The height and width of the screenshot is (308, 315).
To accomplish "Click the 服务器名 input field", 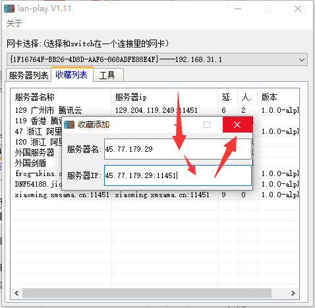I will click(178, 149).
